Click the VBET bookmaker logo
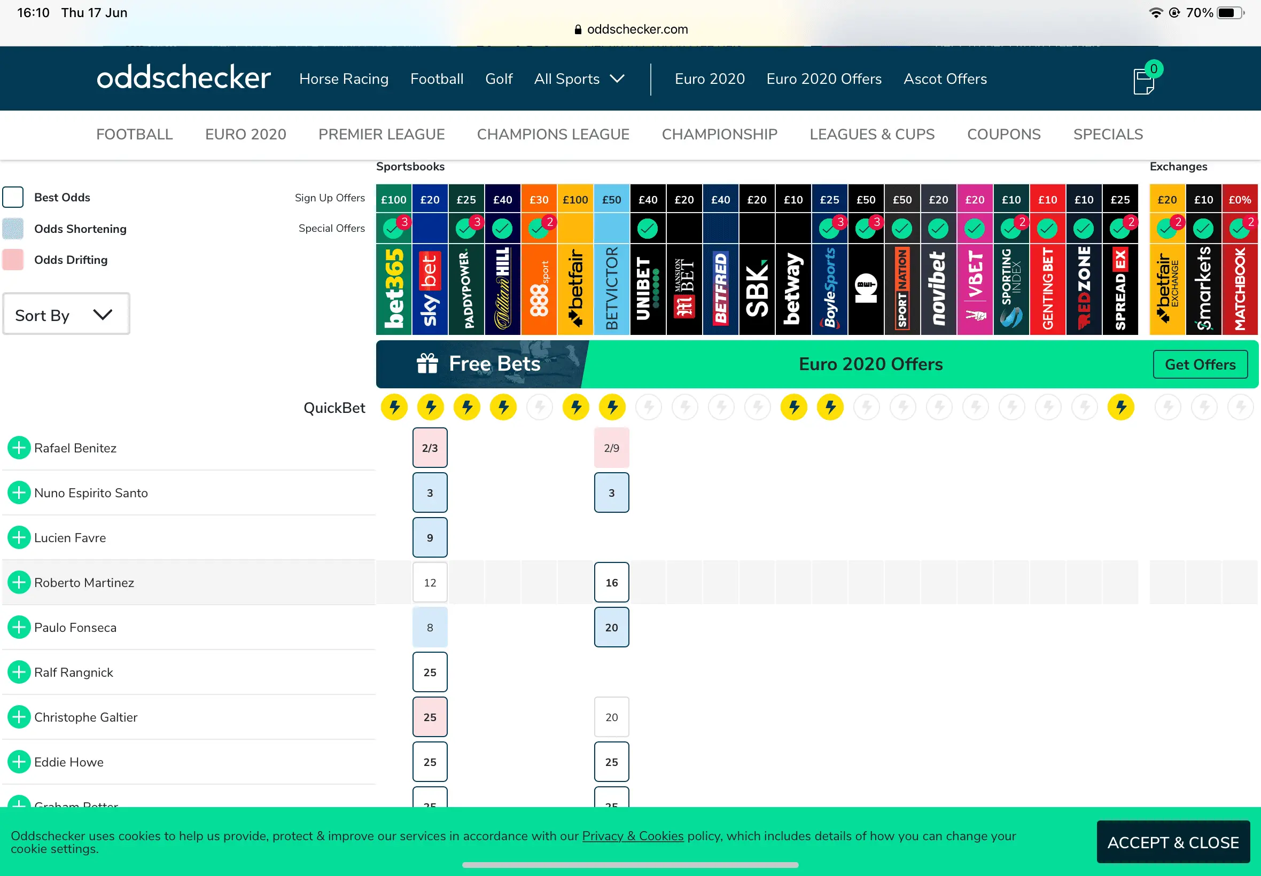The height and width of the screenshot is (876, 1261). click(x=975, y=289)
